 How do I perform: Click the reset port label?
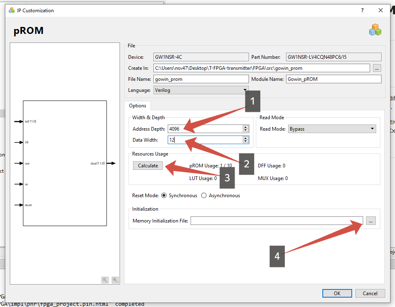[28, 205]
